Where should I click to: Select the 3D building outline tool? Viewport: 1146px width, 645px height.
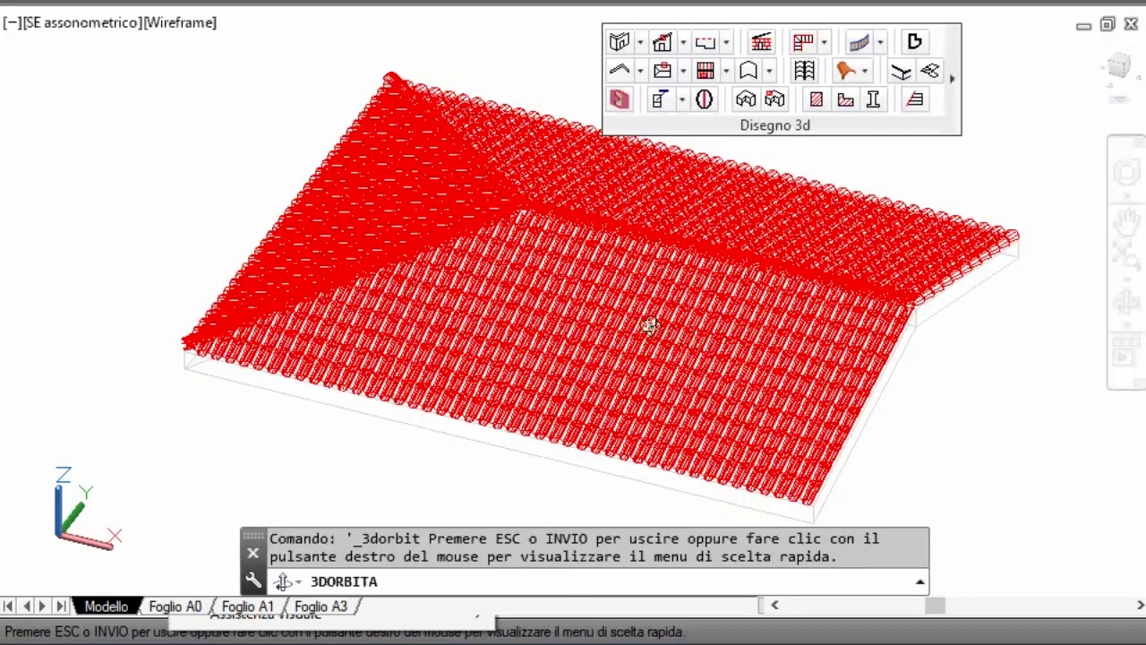(746, 99)
